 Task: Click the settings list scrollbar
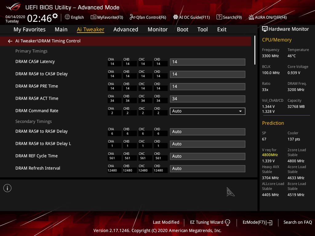click(x=255, y=50)
